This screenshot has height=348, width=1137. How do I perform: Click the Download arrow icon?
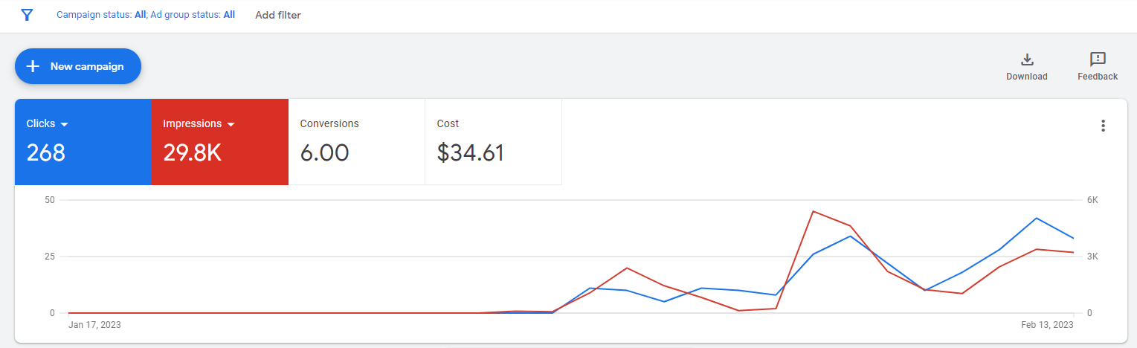[1027, 60]
